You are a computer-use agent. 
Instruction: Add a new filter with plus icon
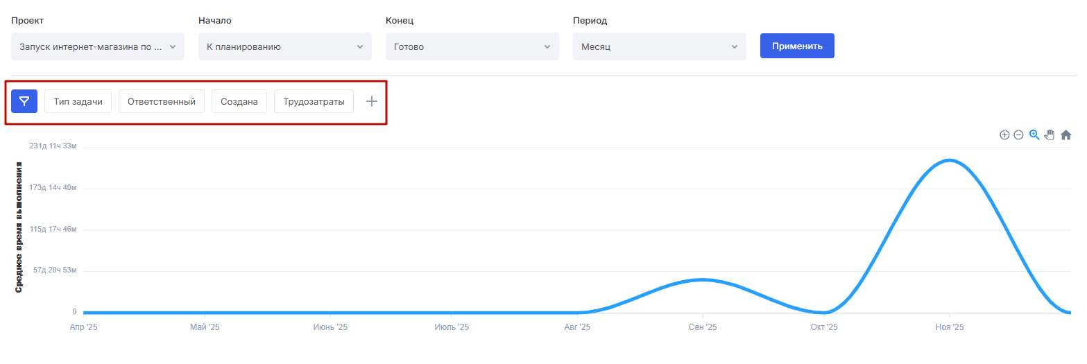[x=372, y=102]
